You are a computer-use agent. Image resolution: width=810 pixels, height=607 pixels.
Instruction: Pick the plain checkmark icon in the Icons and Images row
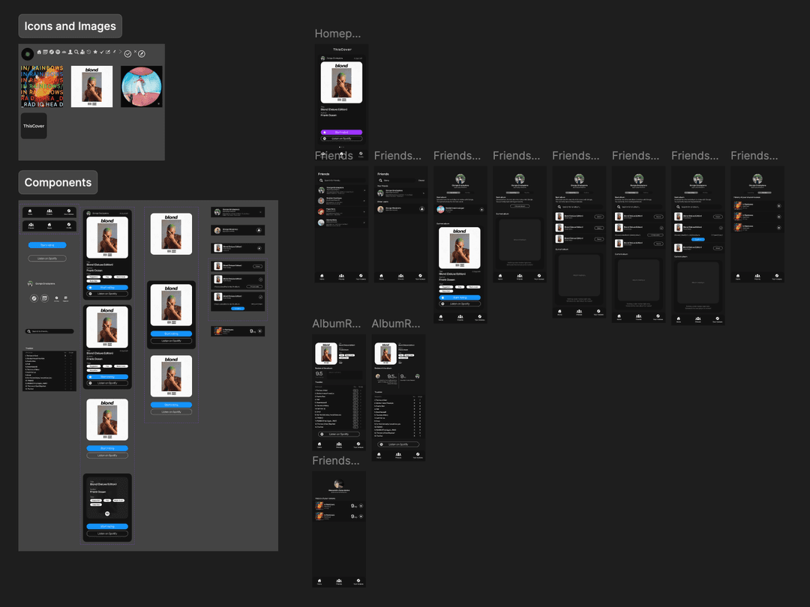(x=102, y=52)
